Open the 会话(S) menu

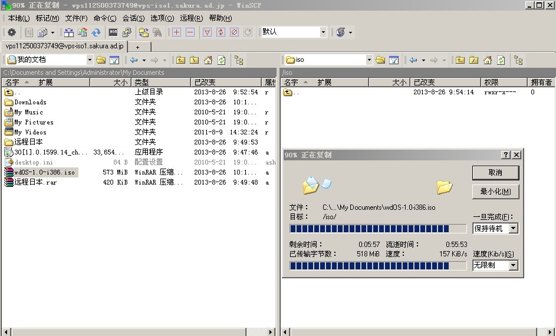coord(133,18)
